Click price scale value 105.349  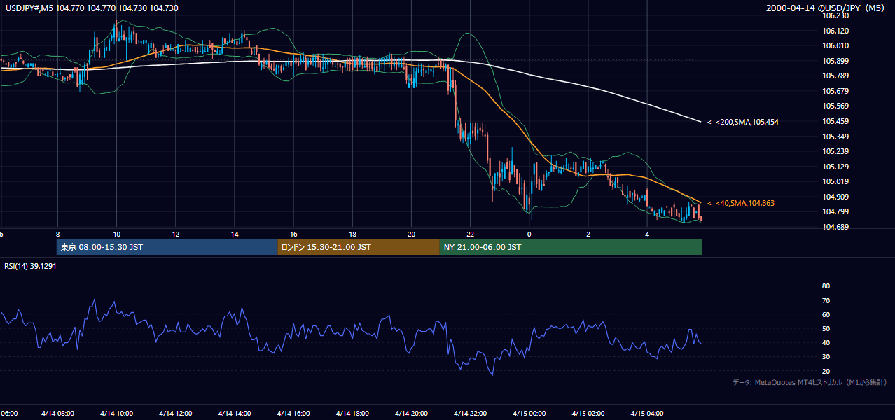coord(835,136)
